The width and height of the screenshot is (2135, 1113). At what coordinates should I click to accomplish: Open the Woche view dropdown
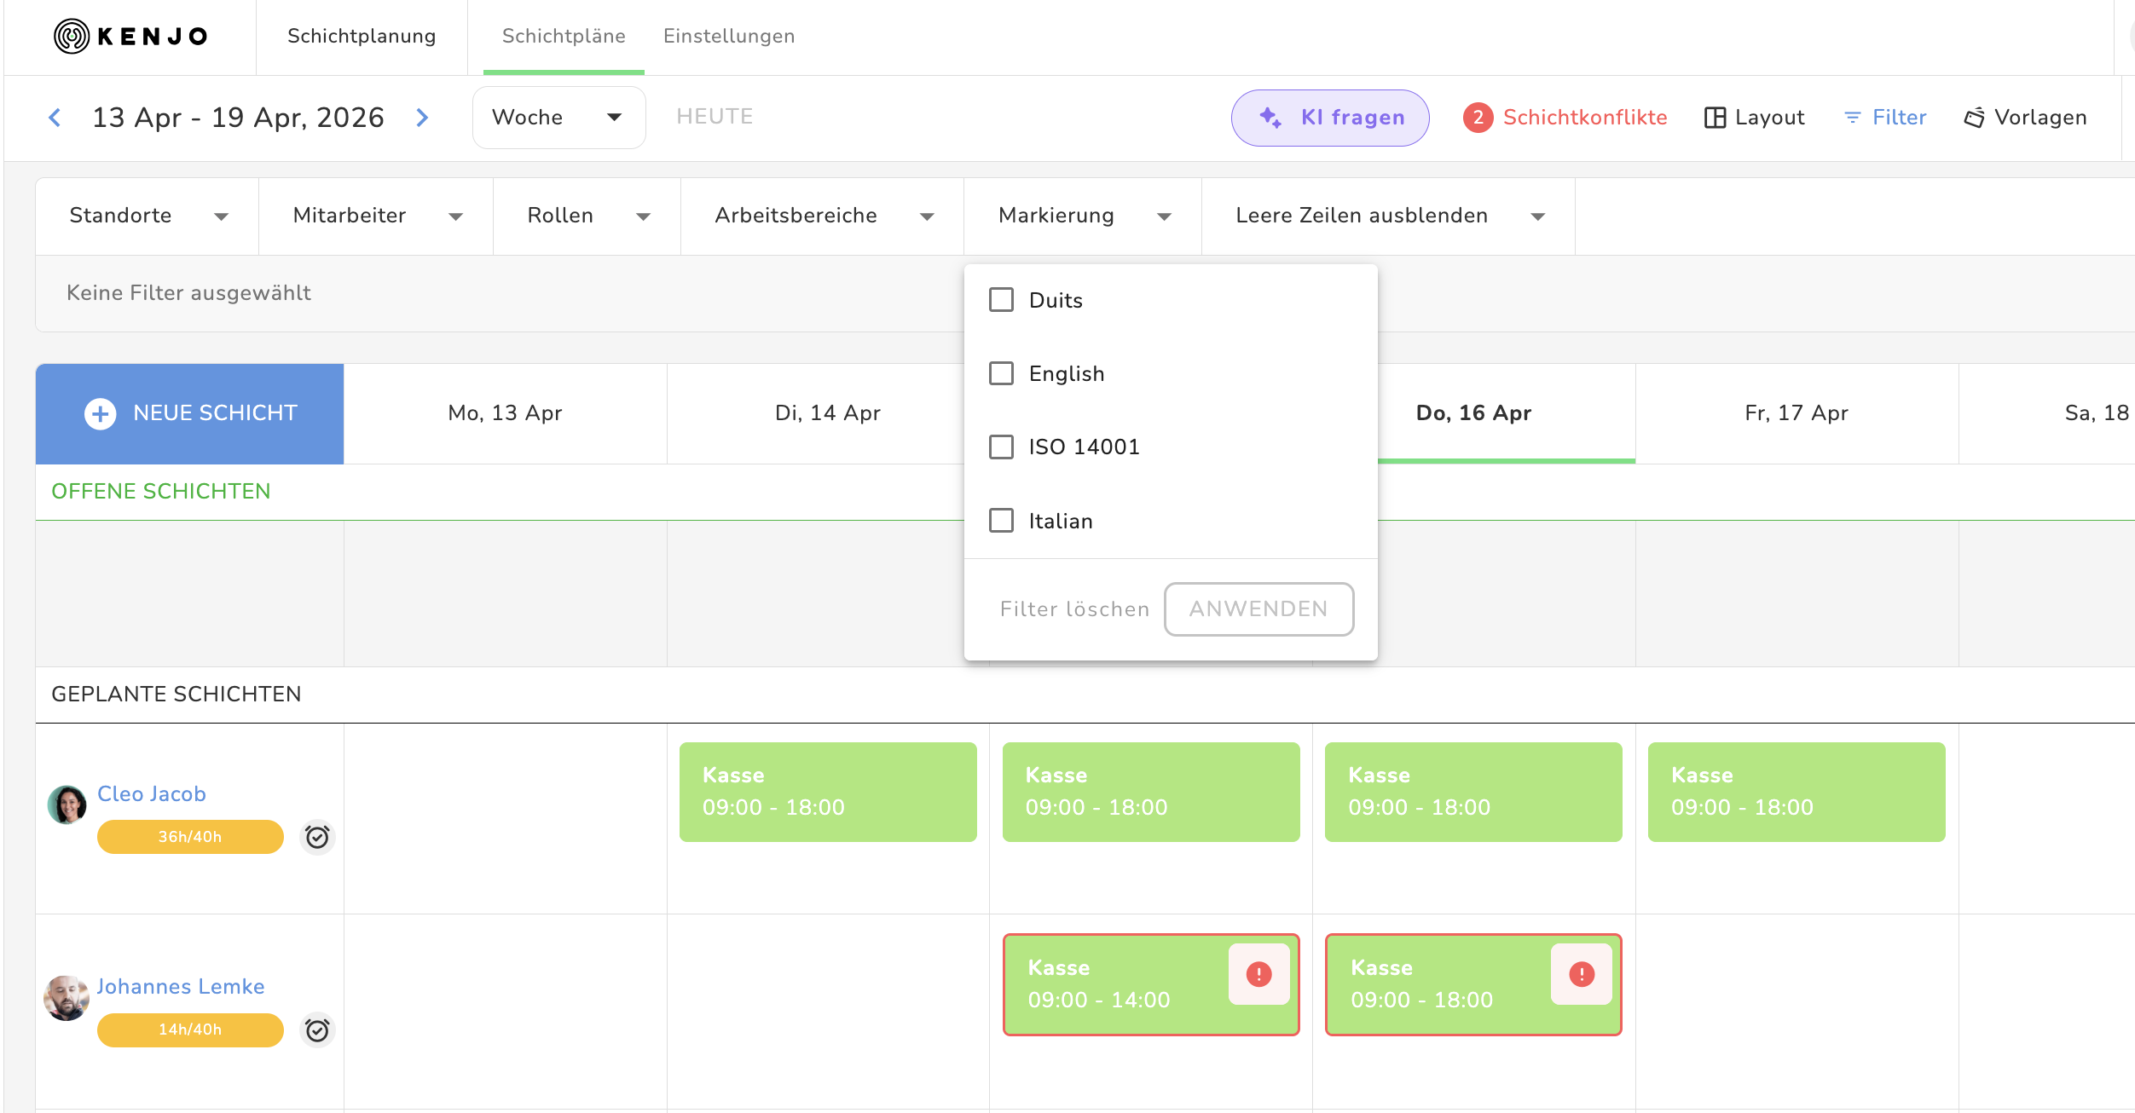click(x=558, y=118)
